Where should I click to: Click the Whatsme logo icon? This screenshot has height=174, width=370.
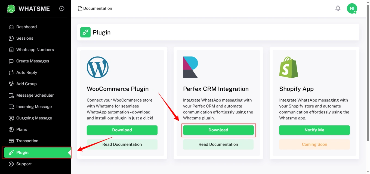[x=11, y=9]
